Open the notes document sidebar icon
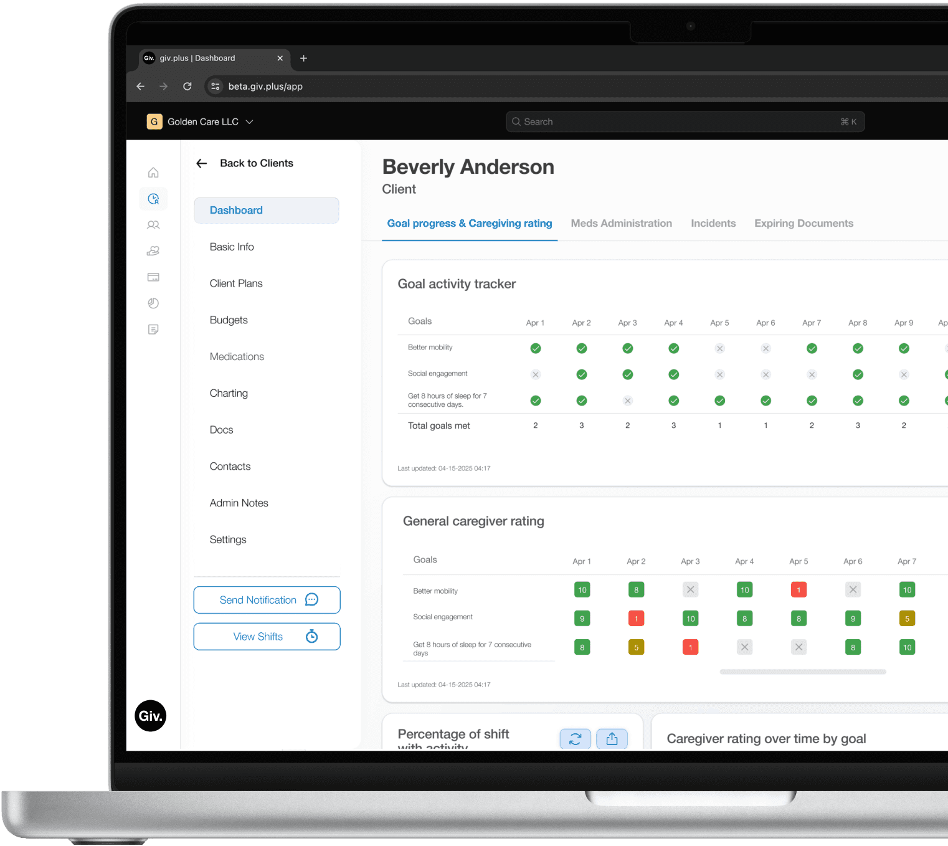 (x=153, y=330)
